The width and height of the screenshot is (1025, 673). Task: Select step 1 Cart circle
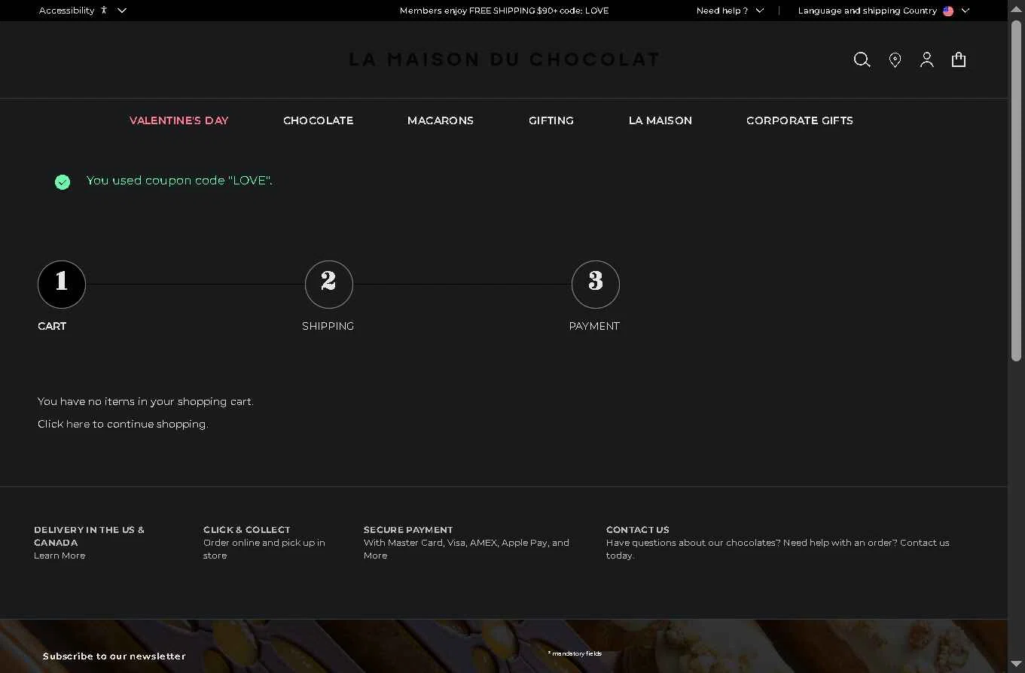(62, 285)
